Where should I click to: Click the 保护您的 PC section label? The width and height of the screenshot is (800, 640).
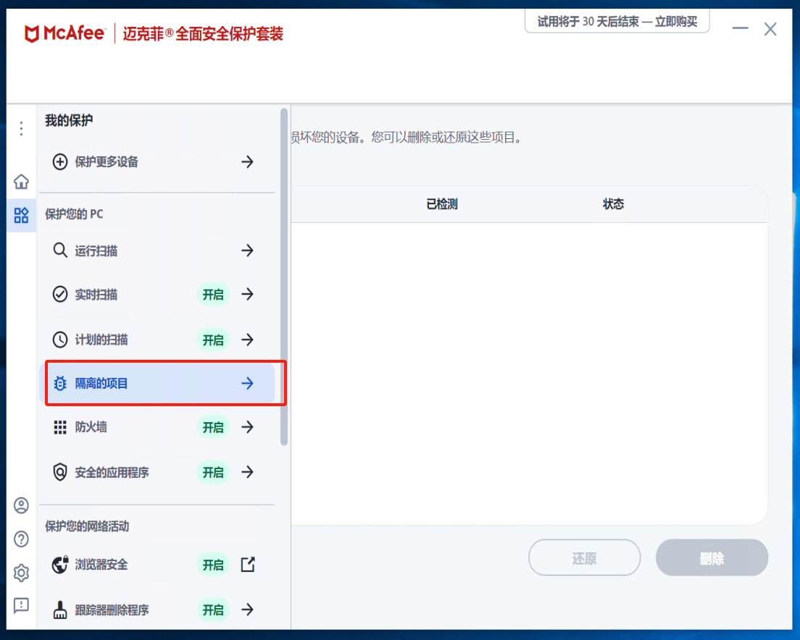point(74,214)
